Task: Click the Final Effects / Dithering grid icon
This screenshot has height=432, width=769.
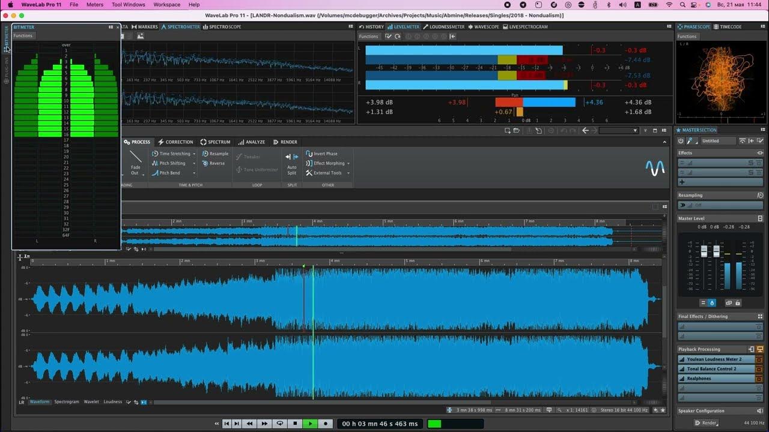Action: 760,316
